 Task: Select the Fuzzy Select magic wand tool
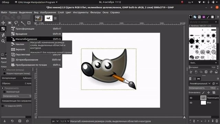click(x=23, y=23)
